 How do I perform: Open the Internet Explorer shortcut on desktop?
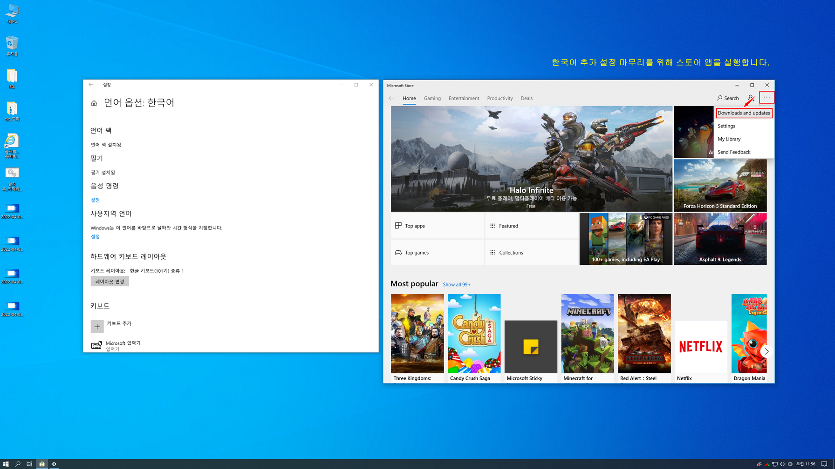tap(12, 146)
